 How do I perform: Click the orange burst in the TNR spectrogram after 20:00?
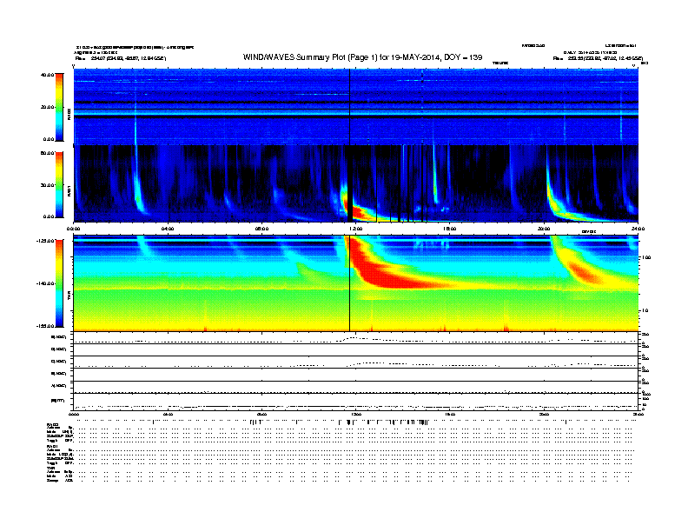585,271
